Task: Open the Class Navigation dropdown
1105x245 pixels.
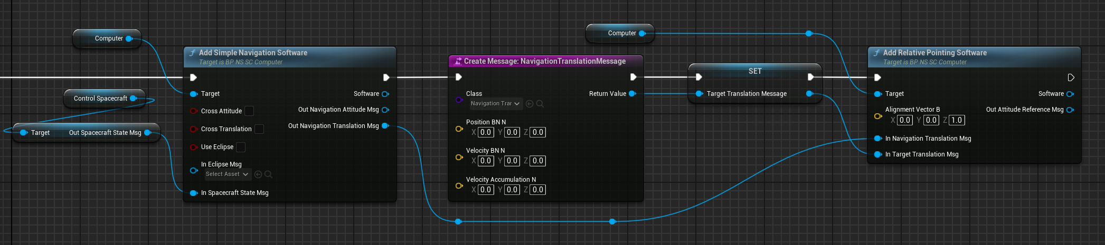Action: tap(495, 104)
